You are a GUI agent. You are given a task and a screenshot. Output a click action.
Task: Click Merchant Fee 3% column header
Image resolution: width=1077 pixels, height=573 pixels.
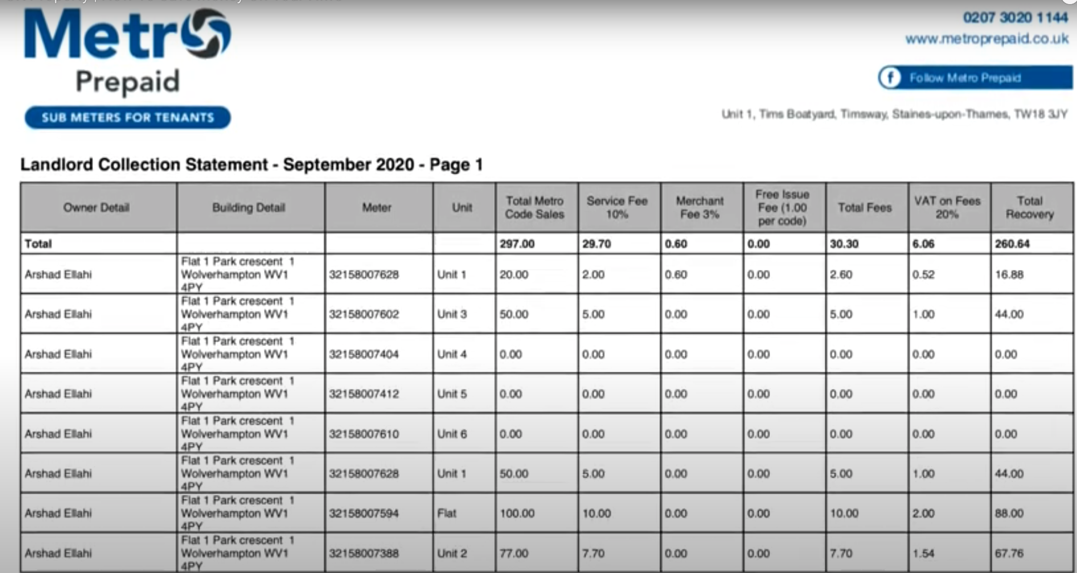(x=701, y=208)
